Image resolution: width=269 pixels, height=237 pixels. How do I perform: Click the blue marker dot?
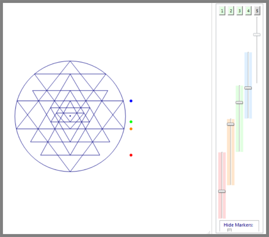tap(131, 101)
